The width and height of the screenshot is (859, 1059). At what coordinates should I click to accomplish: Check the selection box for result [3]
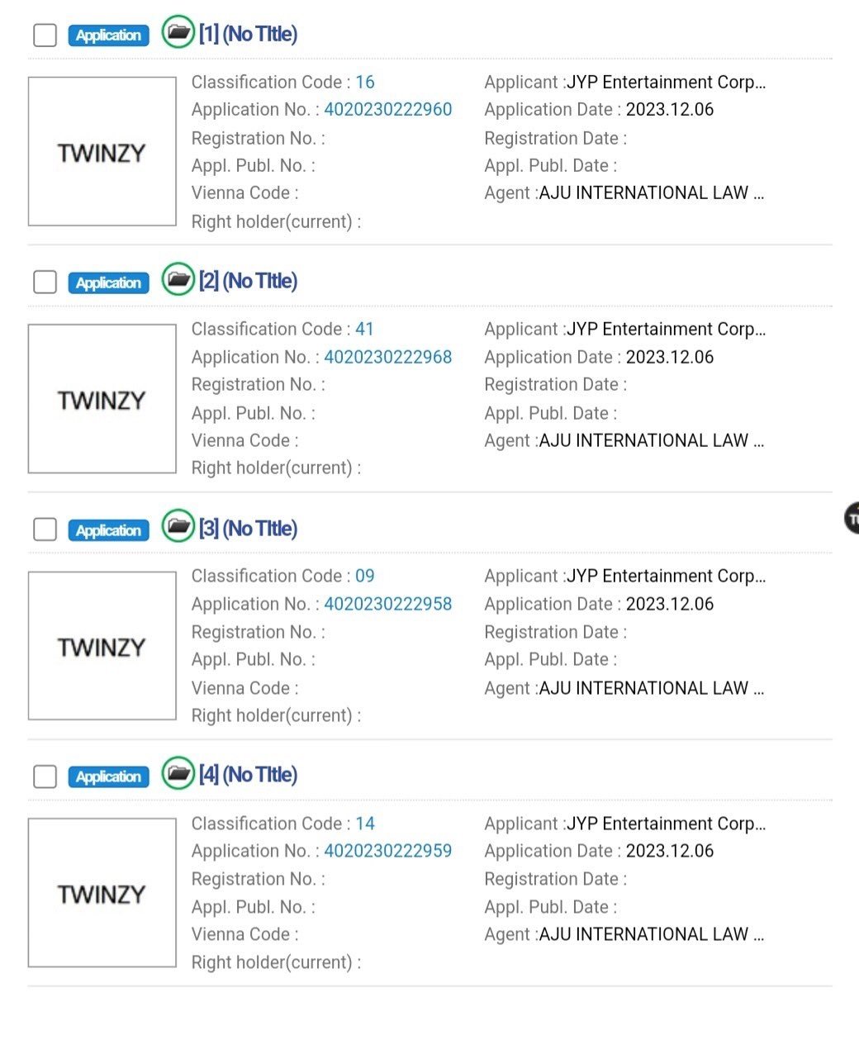point(45,529)
